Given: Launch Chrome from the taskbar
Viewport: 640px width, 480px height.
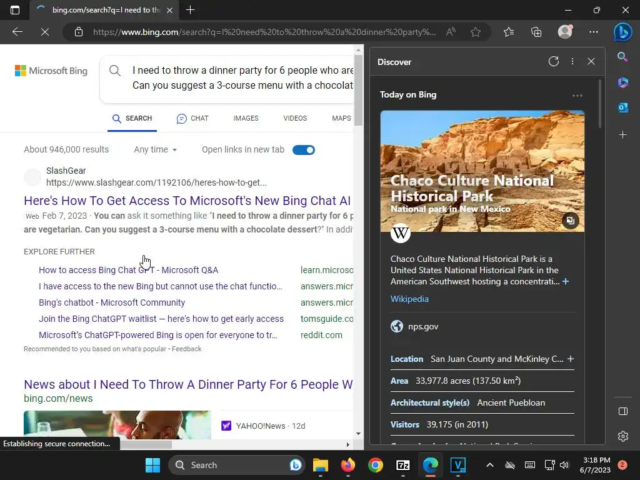Looking at the screenshot, I should click(x=376, y=465).
